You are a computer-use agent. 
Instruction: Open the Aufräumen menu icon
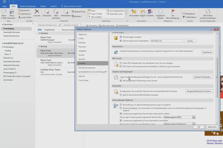tap(20, 14)
